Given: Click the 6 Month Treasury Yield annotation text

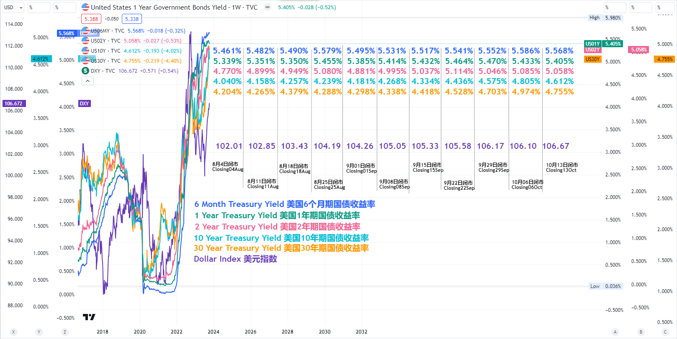Looking at the screenshot, I should pyautogui.click(x=285, y=204).
